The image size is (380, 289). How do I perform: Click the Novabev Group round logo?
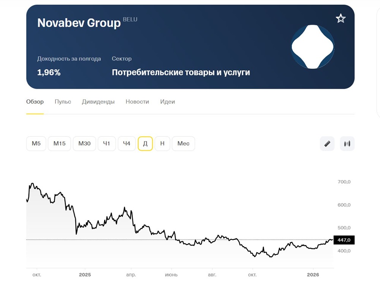click(312, 47)
